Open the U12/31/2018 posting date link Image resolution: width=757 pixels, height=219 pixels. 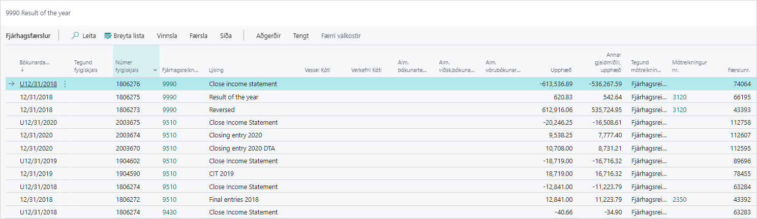pos(38,84)
